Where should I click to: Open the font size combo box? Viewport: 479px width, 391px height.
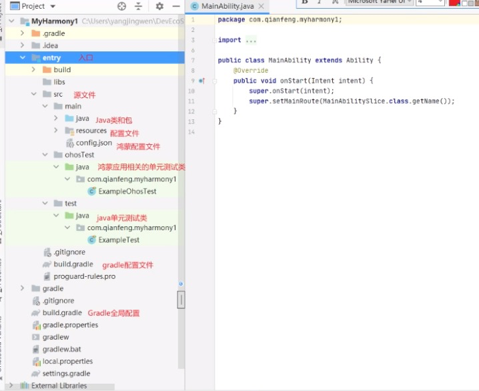(440, 2)
